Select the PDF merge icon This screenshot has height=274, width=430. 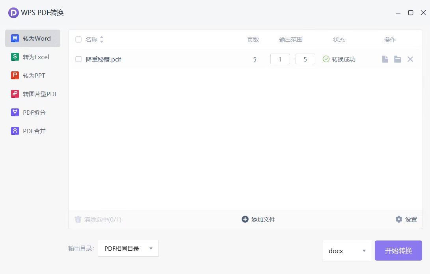click(15, 131)
